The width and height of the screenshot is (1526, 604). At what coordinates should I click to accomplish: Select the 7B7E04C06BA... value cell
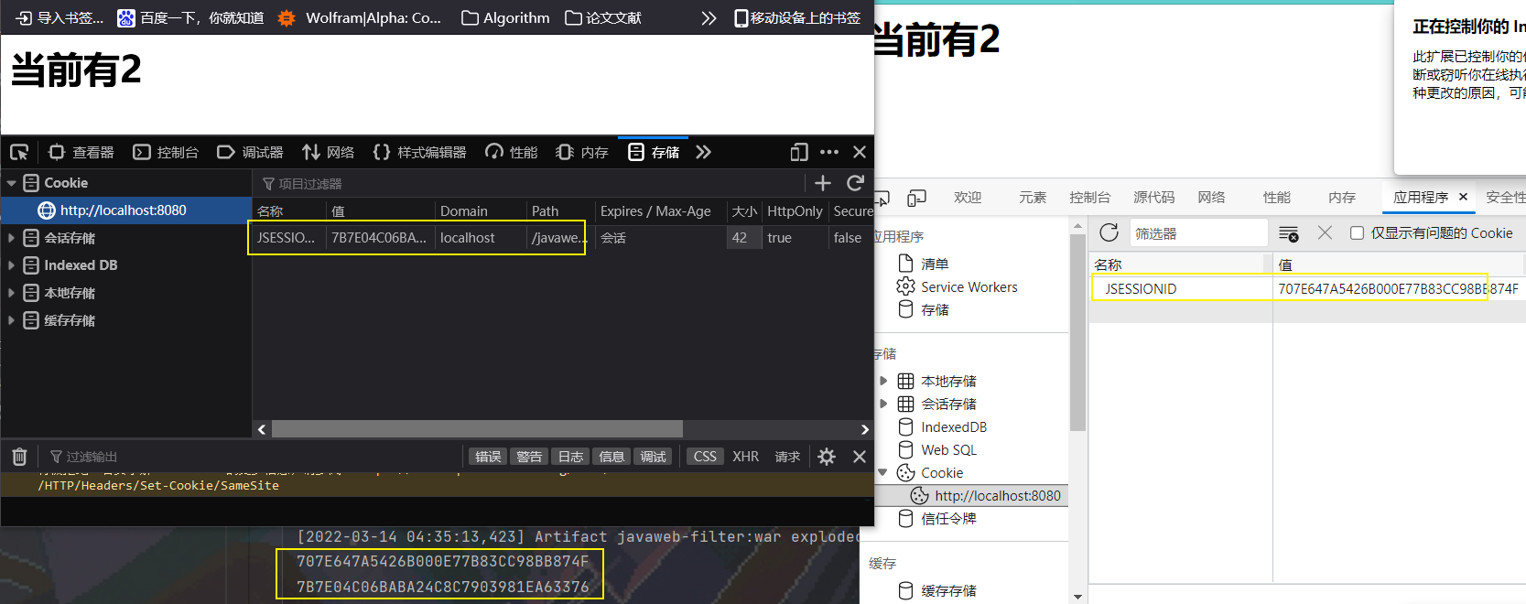[381, 238]
